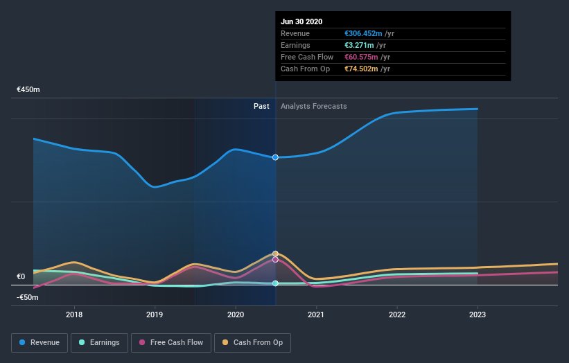Toggle the Earnings series in legend
Screen dimensions: 569x363
[x=99, y=343]
